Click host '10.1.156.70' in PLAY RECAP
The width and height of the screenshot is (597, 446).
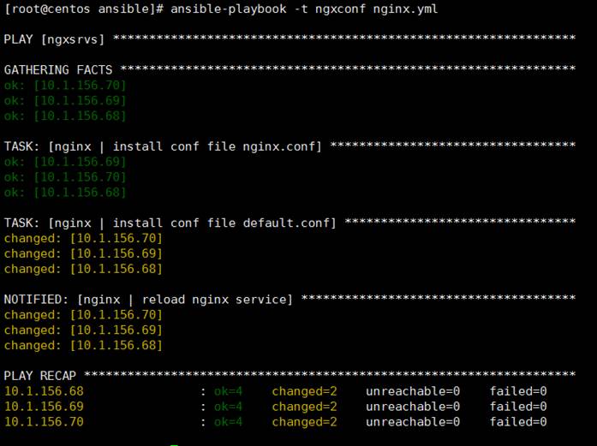tap(44, 422)
